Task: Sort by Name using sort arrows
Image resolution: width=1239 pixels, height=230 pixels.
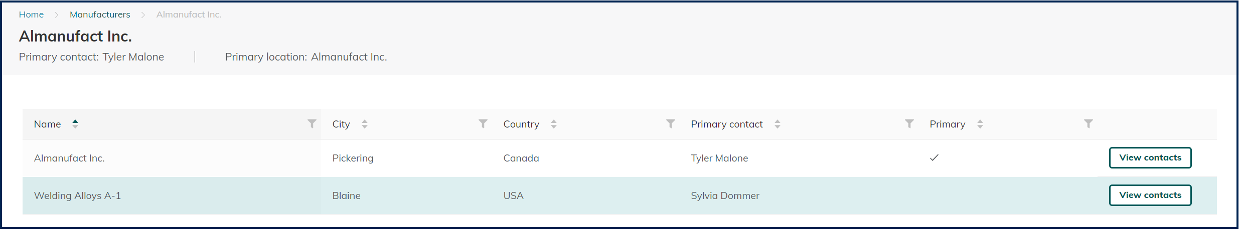Action: (x=75, y=124)
